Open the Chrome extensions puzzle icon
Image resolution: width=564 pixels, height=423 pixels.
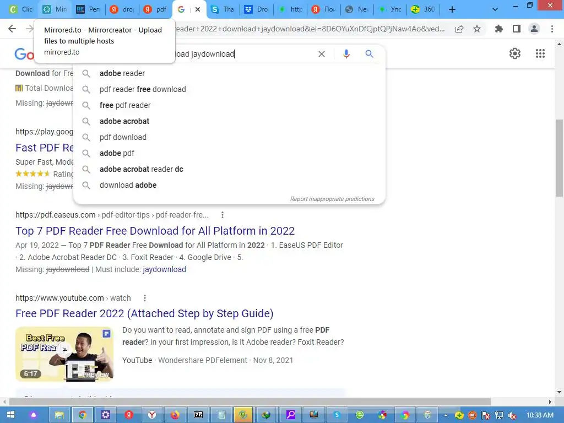point(499,29)
